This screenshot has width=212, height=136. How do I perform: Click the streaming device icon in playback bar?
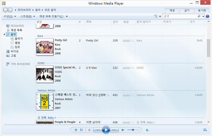pos(147,130)
